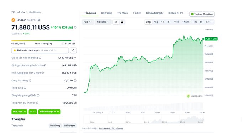
Task: Select the 3 T time range
Action: (169, 22)
